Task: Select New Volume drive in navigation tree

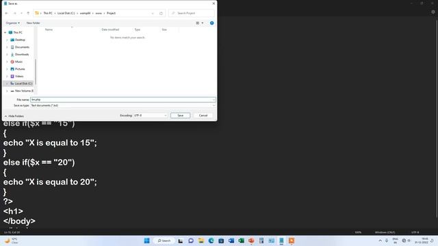Action: [x=24, y=91]
